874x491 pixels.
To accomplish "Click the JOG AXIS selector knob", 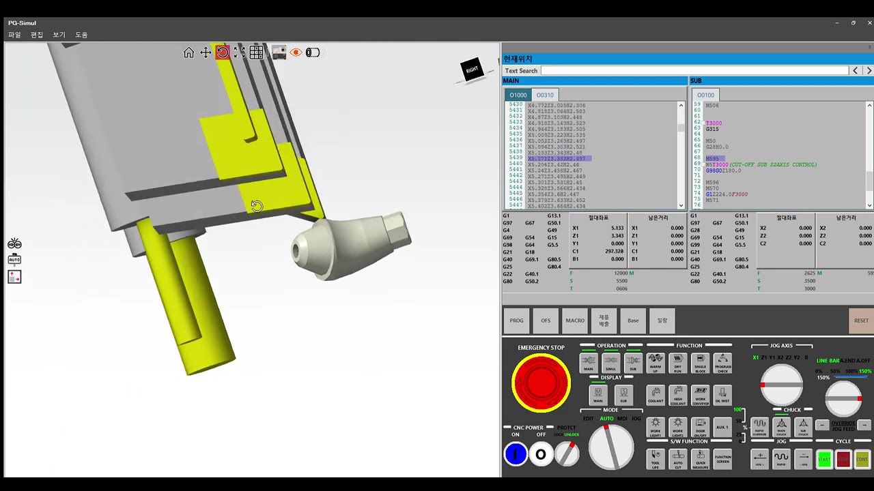I will point(781,385).
